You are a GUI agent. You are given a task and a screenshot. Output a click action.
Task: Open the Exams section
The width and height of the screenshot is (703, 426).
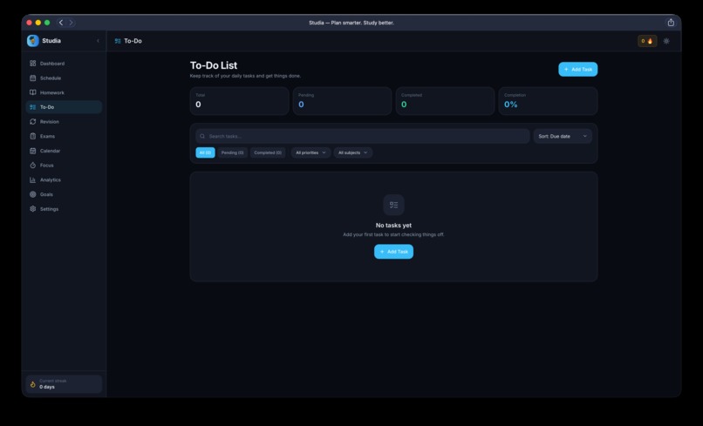(64, 136)
